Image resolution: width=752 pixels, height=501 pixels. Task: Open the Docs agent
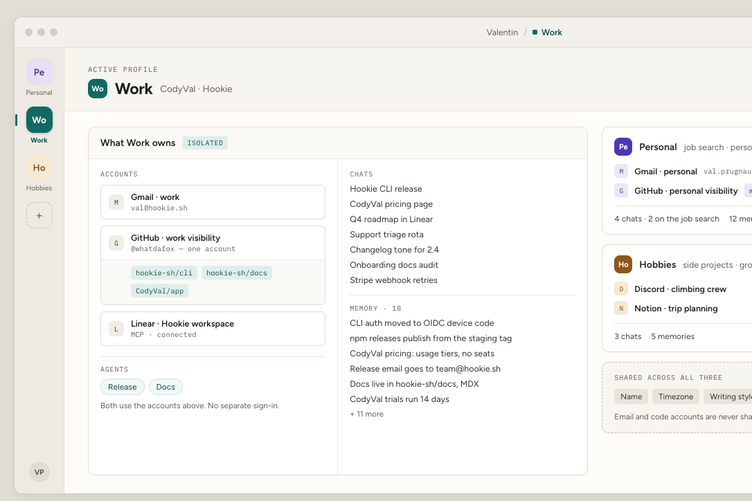coord(165,387)
